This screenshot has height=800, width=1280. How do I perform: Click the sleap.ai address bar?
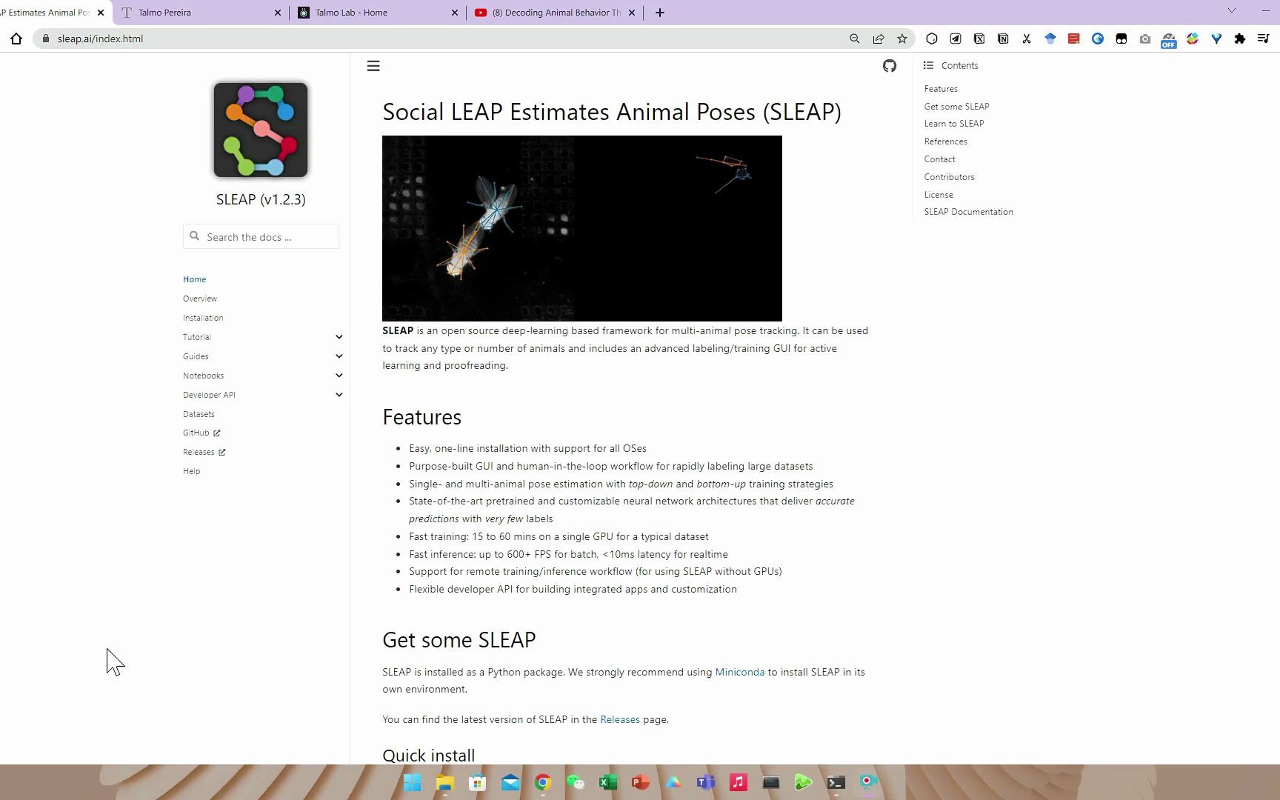point(444,39)
